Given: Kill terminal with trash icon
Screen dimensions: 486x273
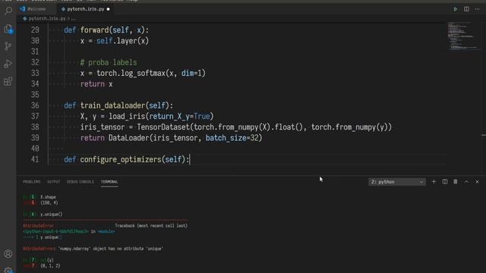Looking at the screenshot, I should 456,182.
